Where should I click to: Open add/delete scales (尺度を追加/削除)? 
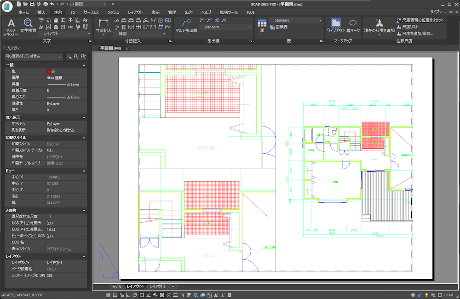(415, 34)
